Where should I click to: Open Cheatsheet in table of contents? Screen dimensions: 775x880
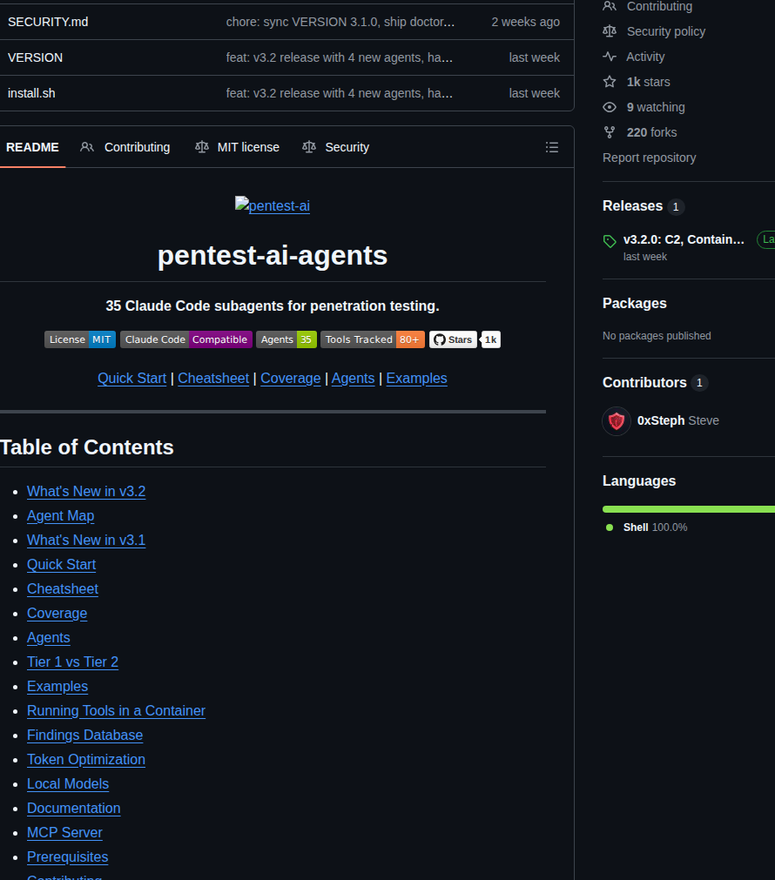tap(63, 588)
